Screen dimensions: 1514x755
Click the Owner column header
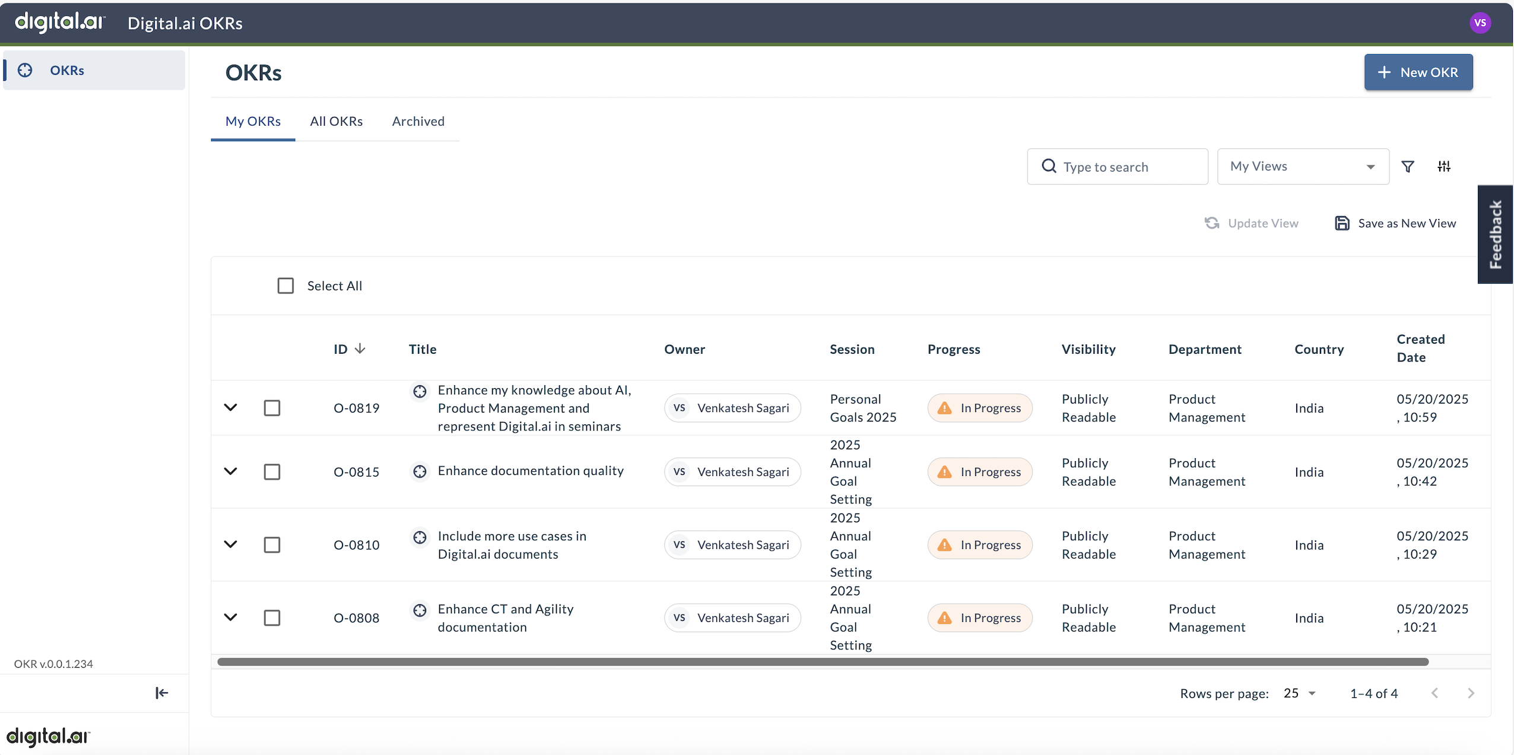[x=684, y=350]
